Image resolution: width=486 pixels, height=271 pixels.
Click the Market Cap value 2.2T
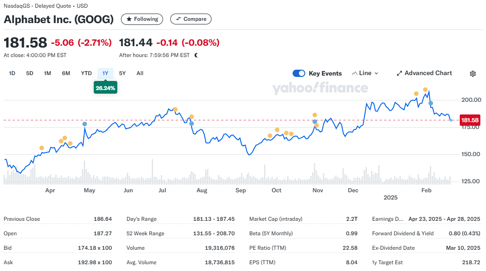pos(352,219)
